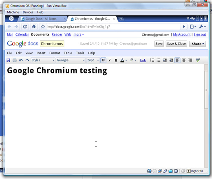Undo the last edit

(x=21, y=60)
